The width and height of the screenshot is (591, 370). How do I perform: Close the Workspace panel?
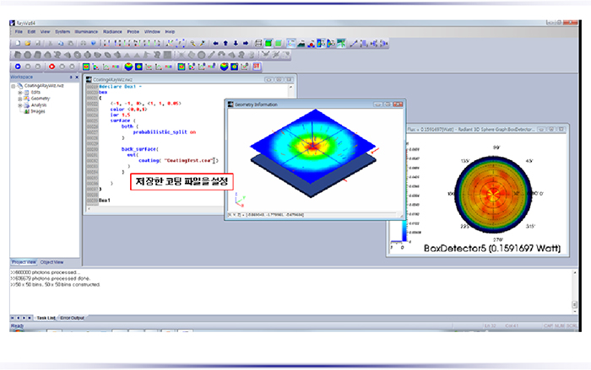[78, 77]
